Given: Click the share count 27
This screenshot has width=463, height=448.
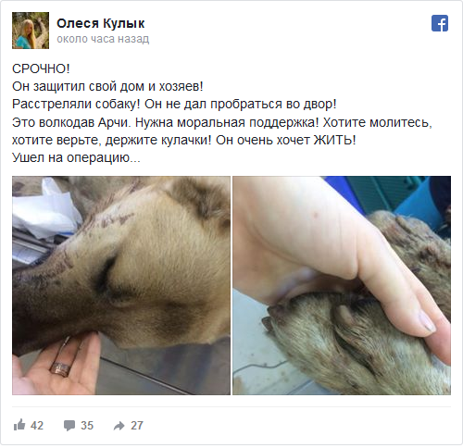Looking at the screenshot, I should point(137,425).
